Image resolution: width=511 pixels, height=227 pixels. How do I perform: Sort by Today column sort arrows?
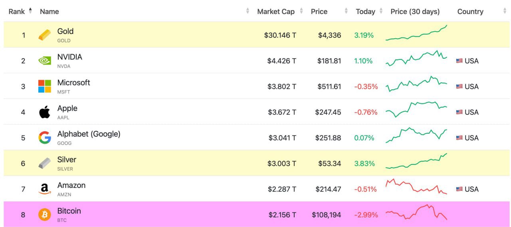click(381, 11)
